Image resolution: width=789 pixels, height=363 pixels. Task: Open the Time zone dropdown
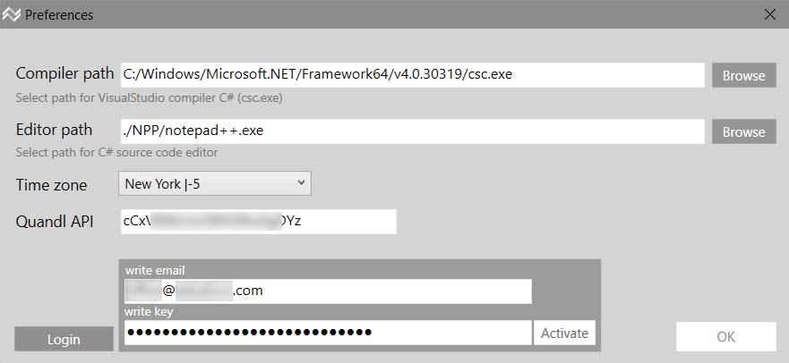[215, 184]
